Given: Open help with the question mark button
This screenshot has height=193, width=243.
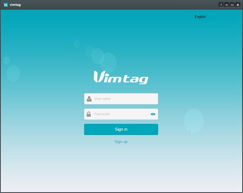Looking at the screenshot, I should point(221,5).
